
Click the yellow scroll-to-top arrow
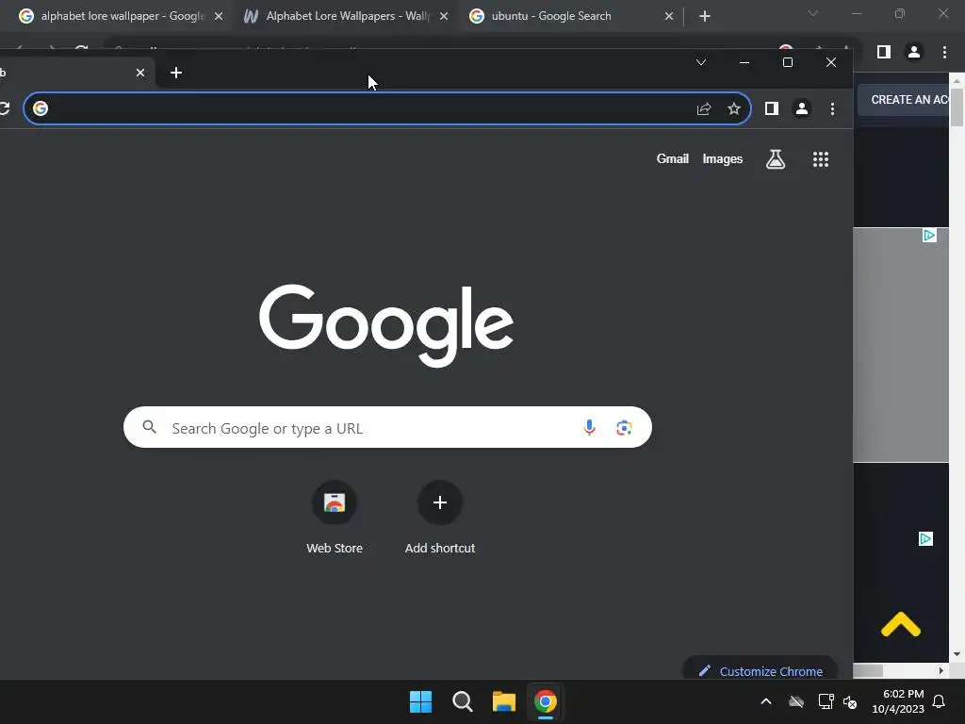[x=900, y=624]
